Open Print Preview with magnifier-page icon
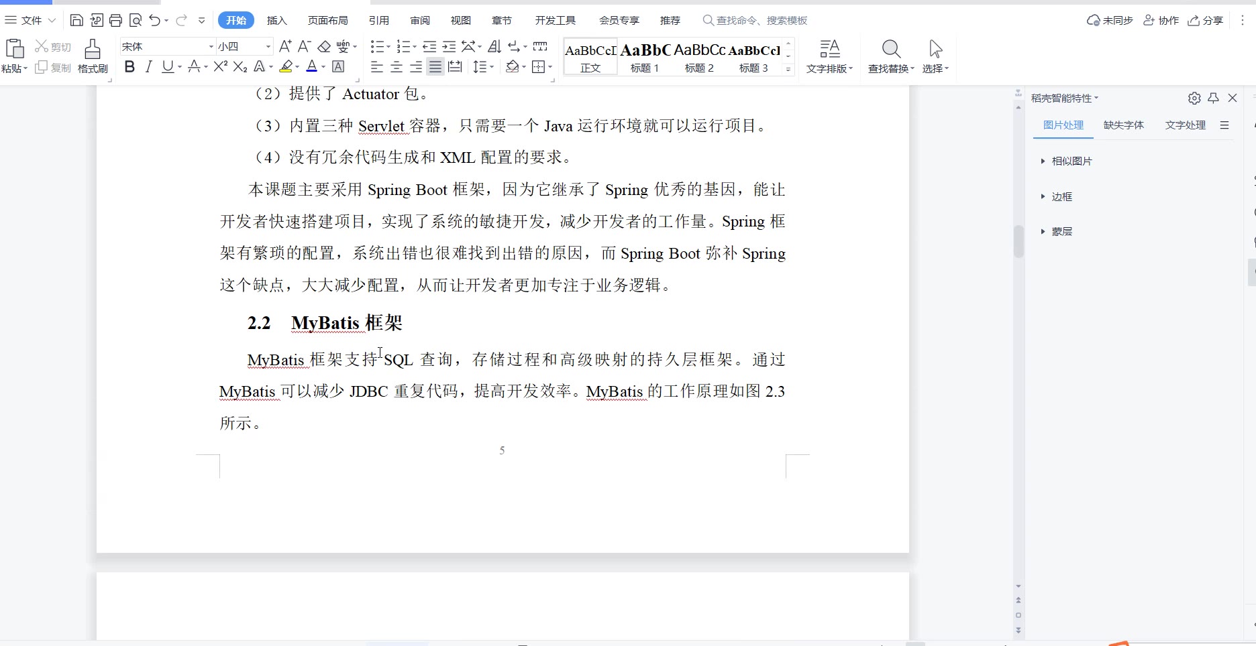 pyautogui.click(x=136, y=20)
